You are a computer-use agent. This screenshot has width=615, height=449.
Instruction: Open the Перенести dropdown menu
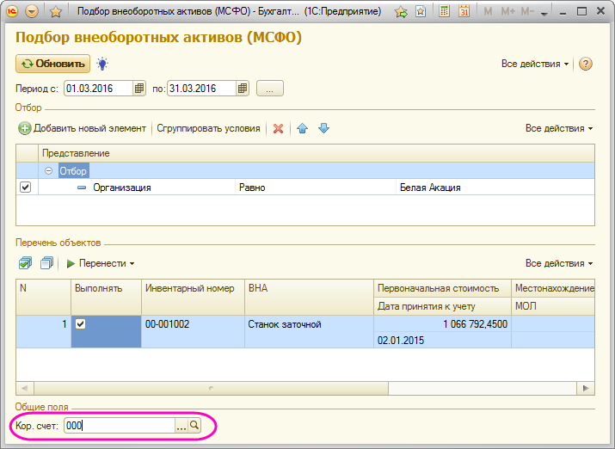[101, 262]
